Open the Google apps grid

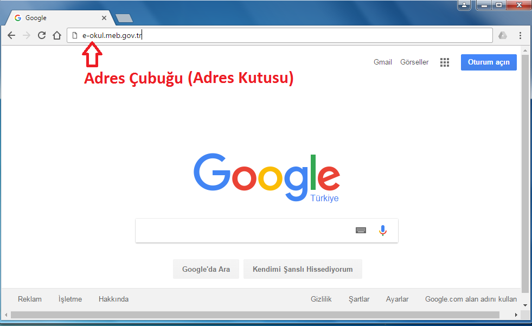445,62
